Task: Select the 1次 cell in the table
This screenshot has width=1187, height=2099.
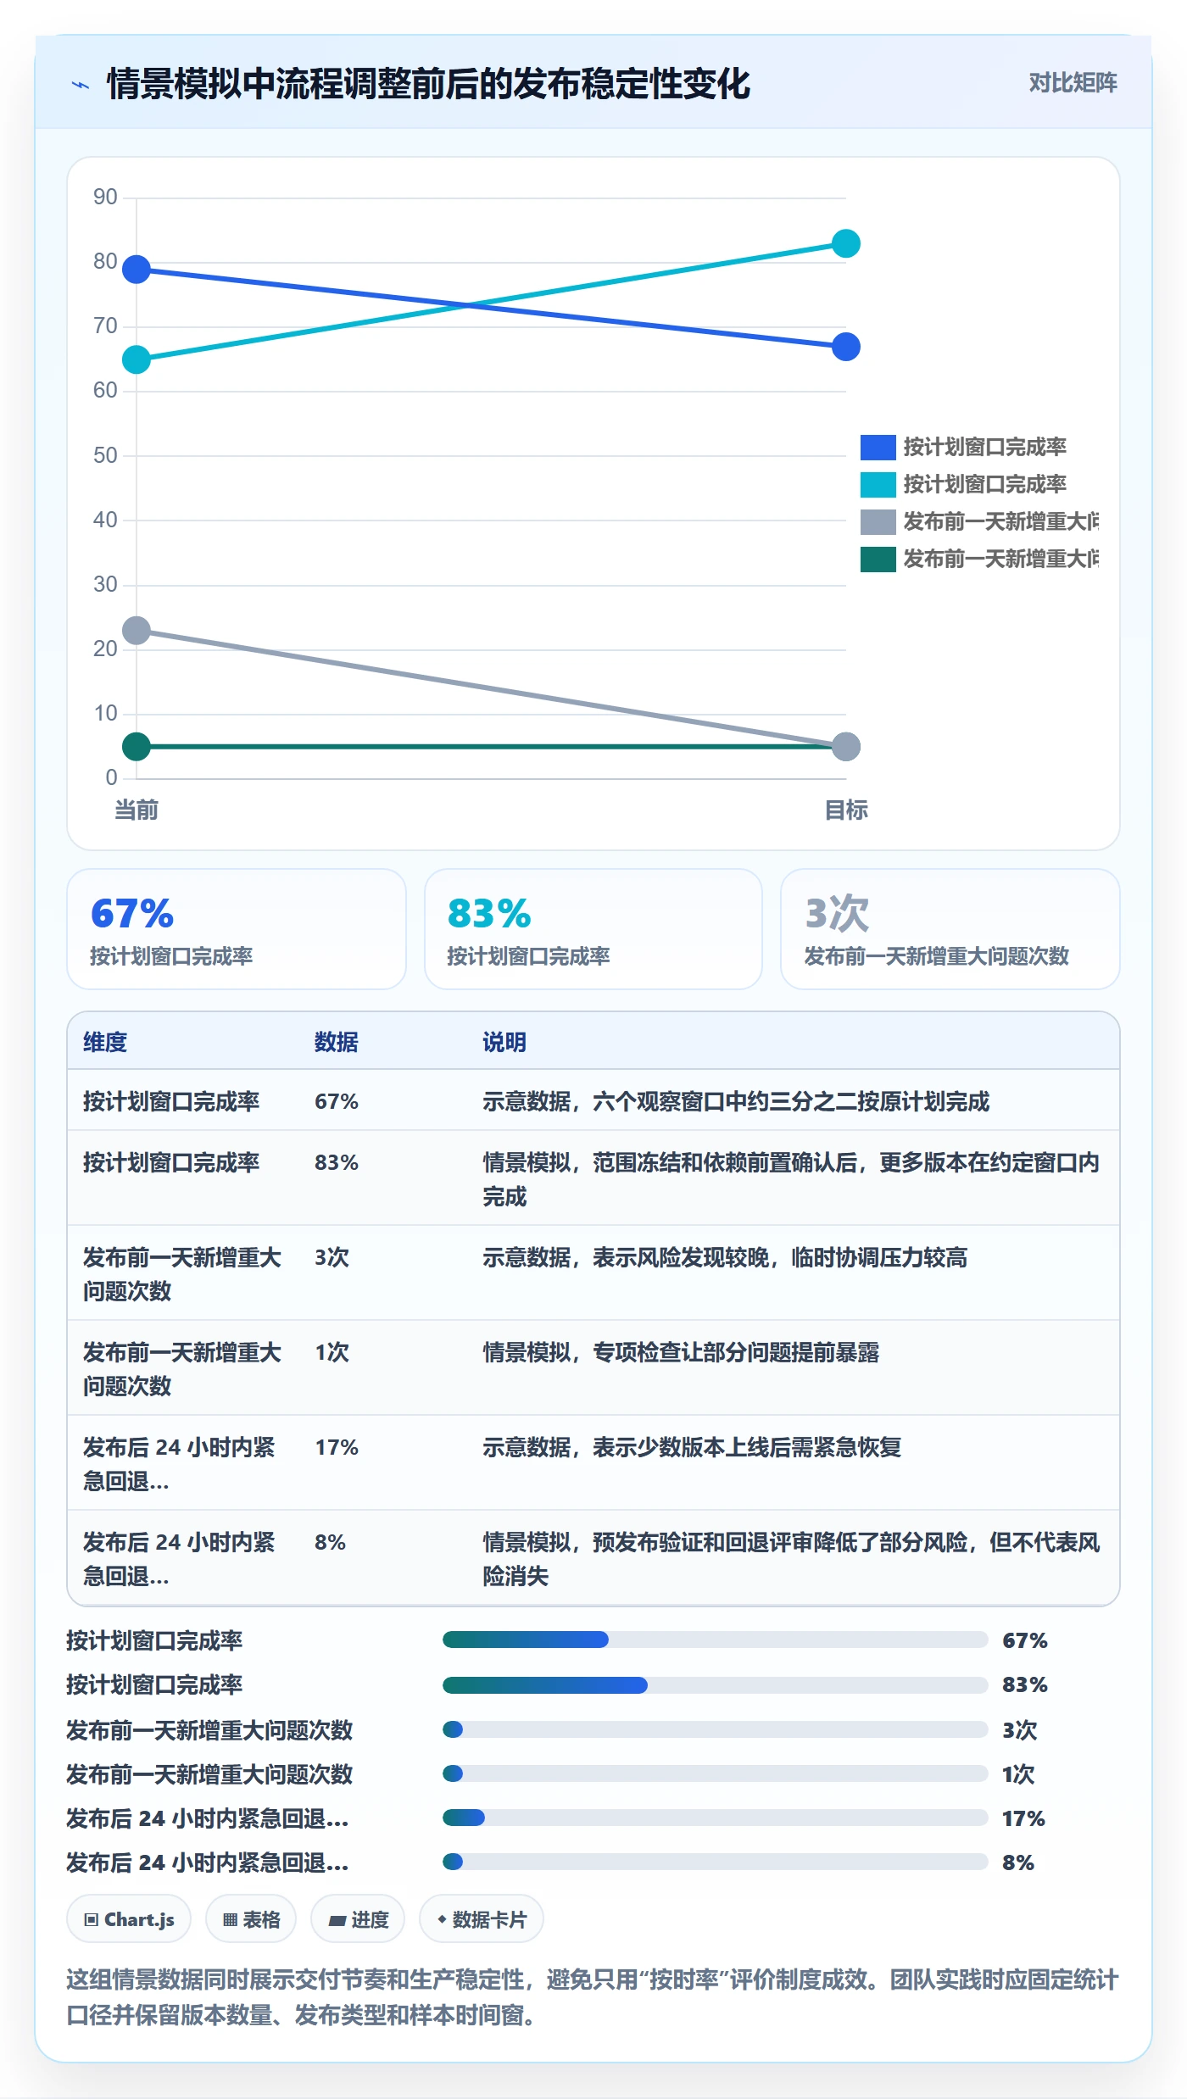Action: 332,1352
